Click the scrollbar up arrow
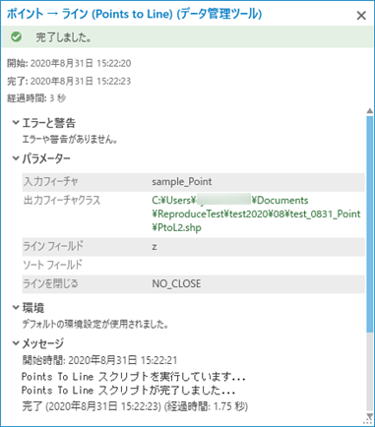This screenshot has width=375, height=427. [370, 111]
